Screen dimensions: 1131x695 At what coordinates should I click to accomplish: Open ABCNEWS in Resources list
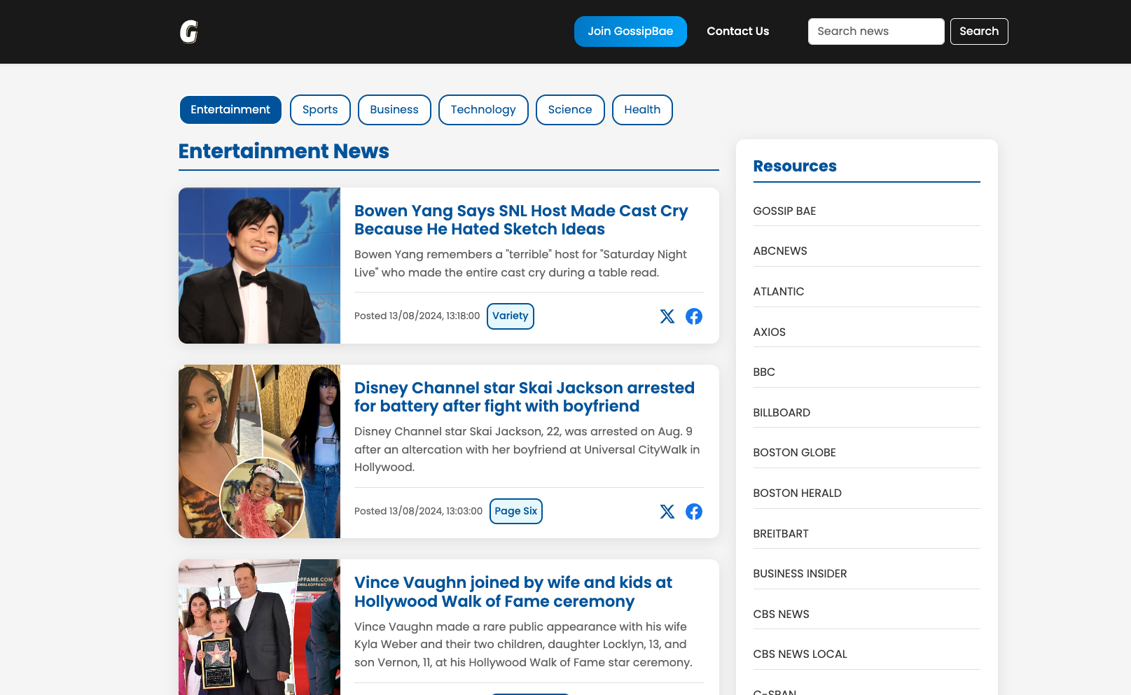[780, 251]
